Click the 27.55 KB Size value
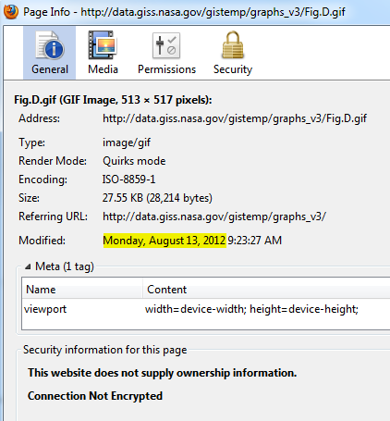Screen dimensions: 390x421 coord(157,198)
